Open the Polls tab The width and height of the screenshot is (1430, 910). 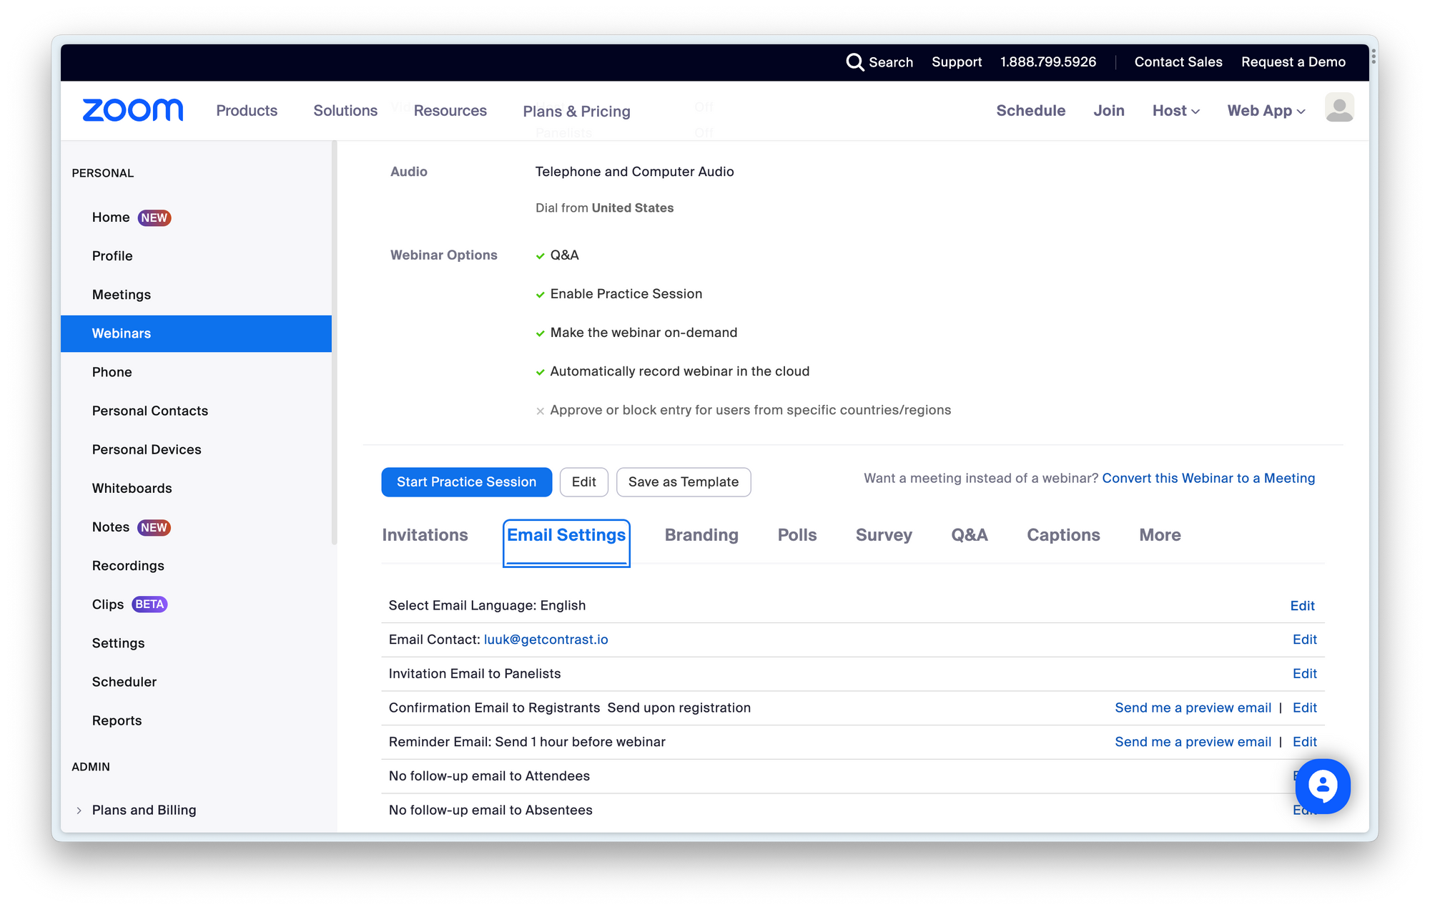[797, 535]
